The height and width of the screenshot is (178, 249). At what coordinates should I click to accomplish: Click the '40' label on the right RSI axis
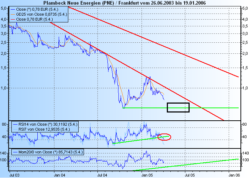tap(245, 137)
